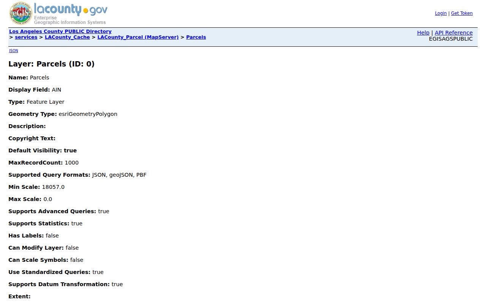
Task: Click the Supports Advanced Queries label
Action: tap(52, 211)
